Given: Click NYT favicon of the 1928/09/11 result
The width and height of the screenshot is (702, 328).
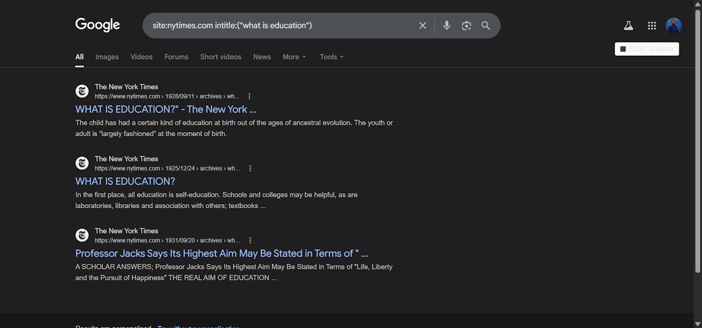Looking at the screenshot, I should pos(82,91).
